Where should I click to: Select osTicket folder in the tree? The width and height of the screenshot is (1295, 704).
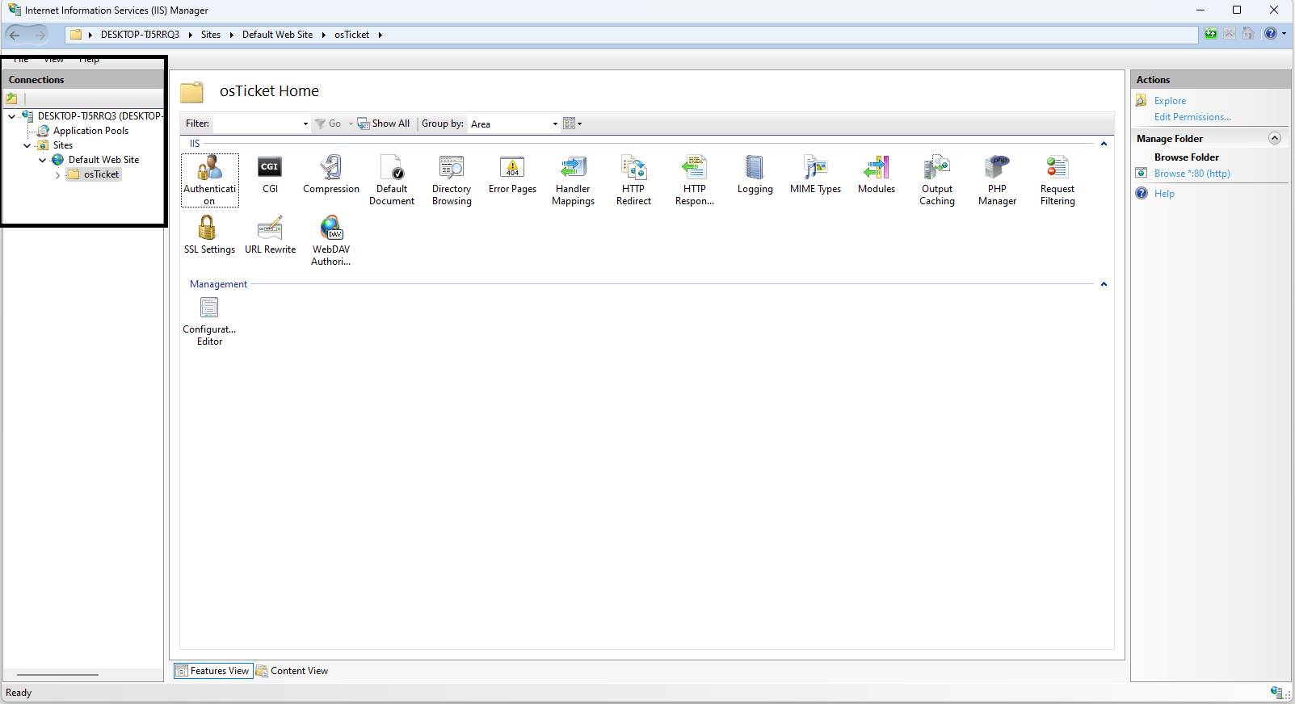click(95, 174)
